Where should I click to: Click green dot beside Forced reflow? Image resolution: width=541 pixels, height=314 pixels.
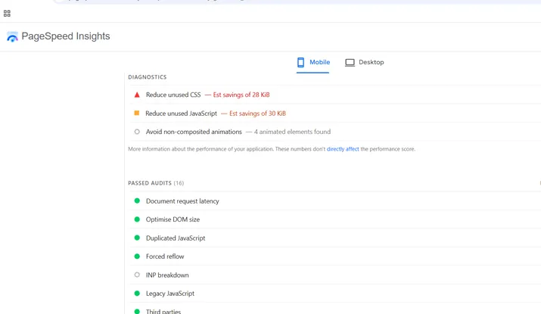[x=137, y=256]
